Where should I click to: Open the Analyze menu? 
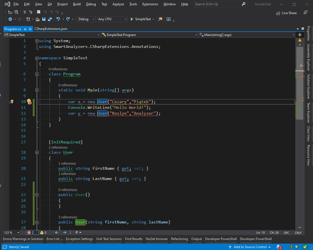[x=118, y=4]
